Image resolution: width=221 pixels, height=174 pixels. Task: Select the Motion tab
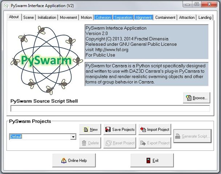pos(86,17)
